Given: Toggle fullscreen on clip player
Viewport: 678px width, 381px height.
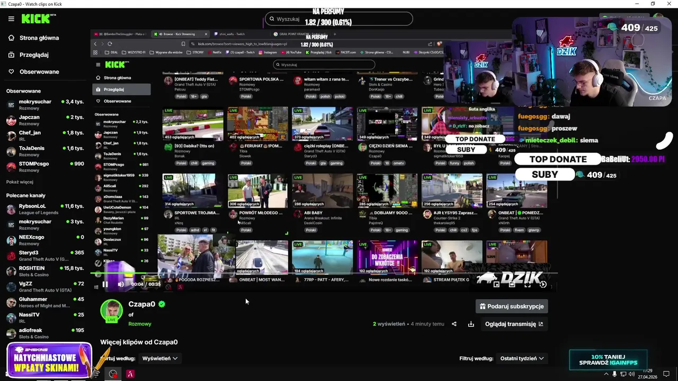Looking at the screenshot, I should 528,284.
